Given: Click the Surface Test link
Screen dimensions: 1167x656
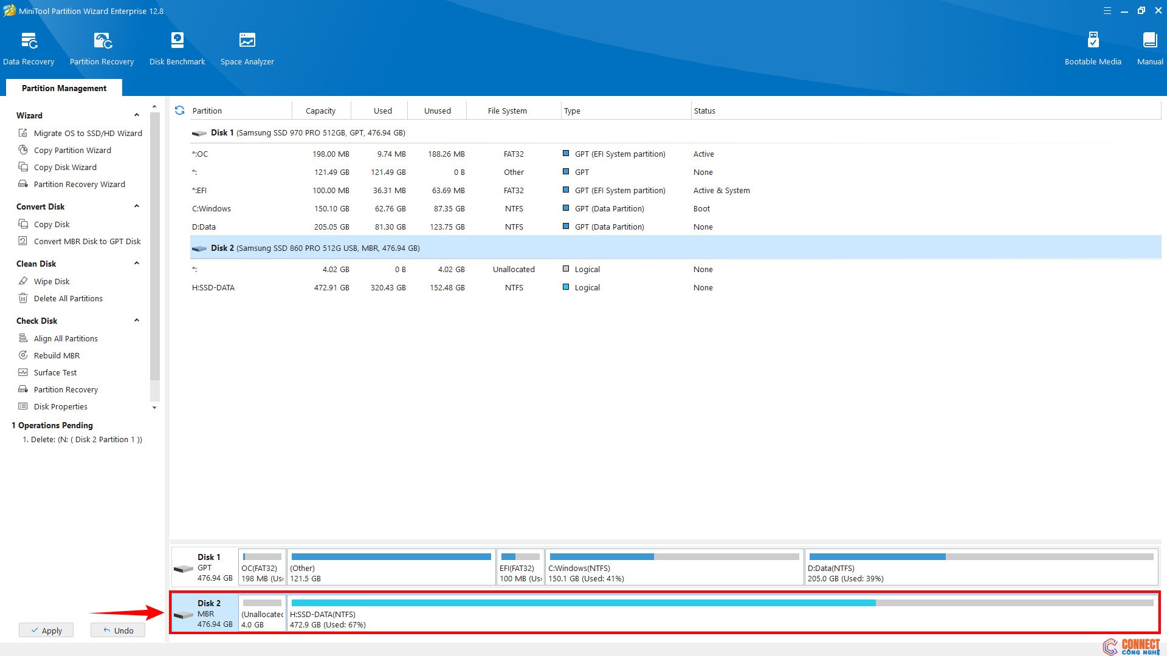Looking at the screenshot, I should point(55,372).
